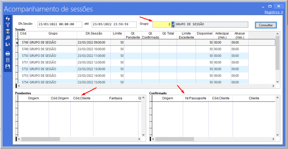The image size is (288, 149).
Task: Click Pendentes vertical scrollbar down arrow
Action: (143, 135)
